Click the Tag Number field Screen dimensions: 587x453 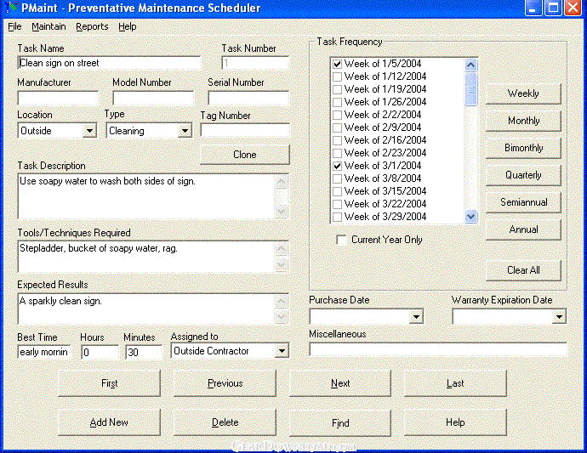point(245,130)
